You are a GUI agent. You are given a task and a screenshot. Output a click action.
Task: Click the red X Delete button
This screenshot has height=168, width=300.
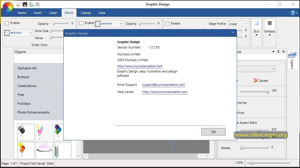tap(261, 80)
